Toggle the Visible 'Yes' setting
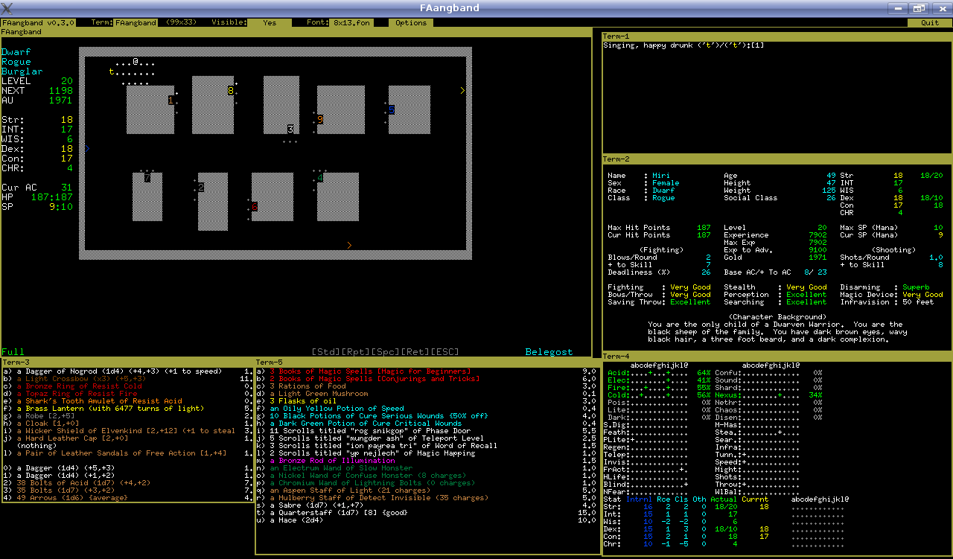953x559 pixels. click(x=270, y=23)
